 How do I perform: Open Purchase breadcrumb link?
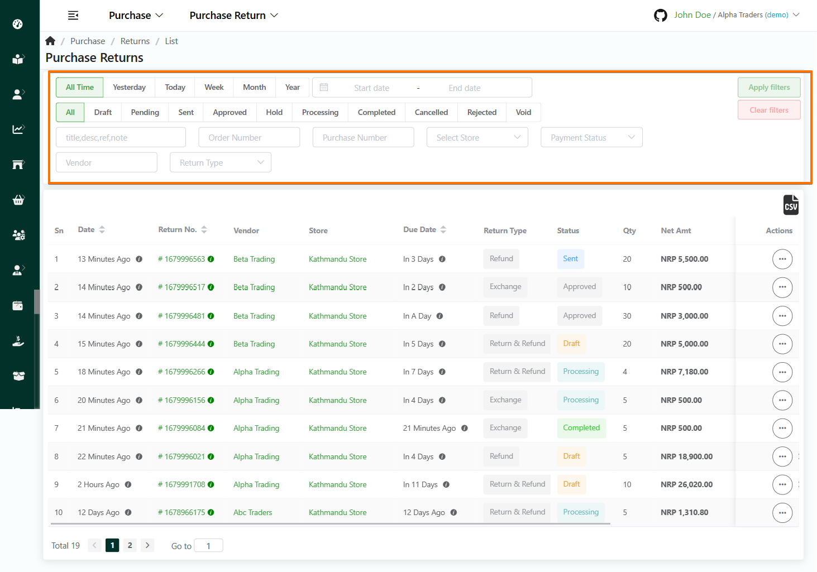click(x=88, y=41)
